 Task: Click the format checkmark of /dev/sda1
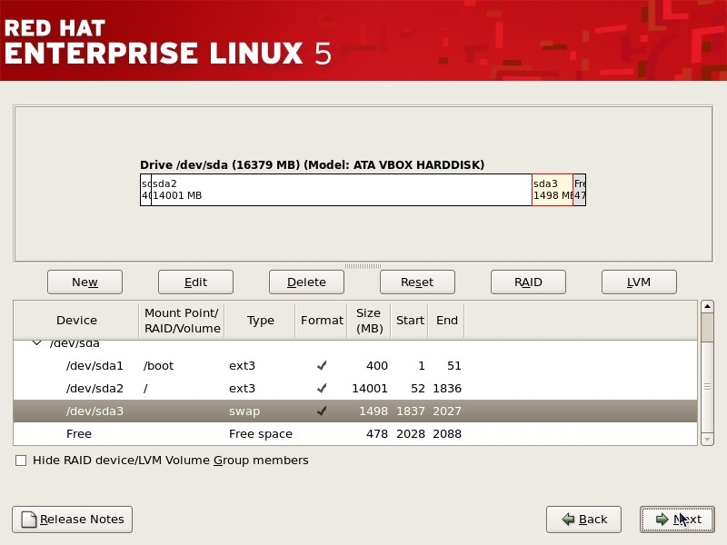click(322, 366)
